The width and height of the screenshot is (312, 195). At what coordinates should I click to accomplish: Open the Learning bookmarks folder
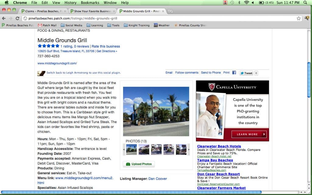(x=94, y=25)
